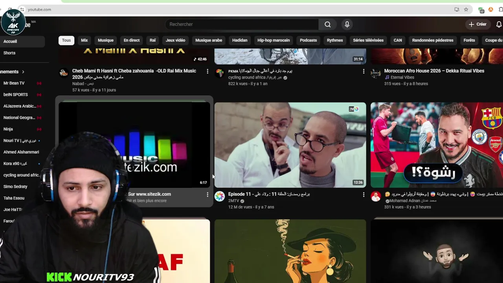Click the YouTube search magnifier button
Image resolution: width=503 pixels, height=283 pixels.
click(327, 24)
